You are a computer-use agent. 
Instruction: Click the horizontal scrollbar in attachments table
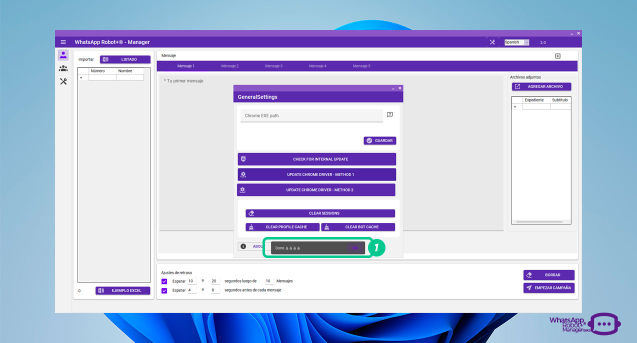539,221
